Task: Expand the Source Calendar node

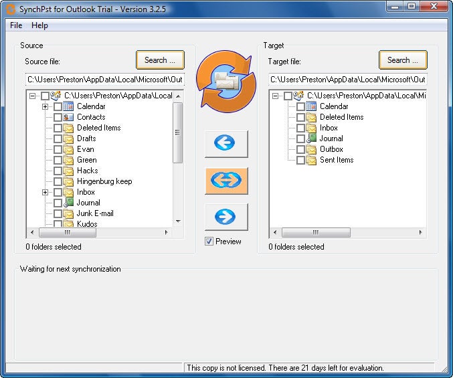Action: pos(45,106)
